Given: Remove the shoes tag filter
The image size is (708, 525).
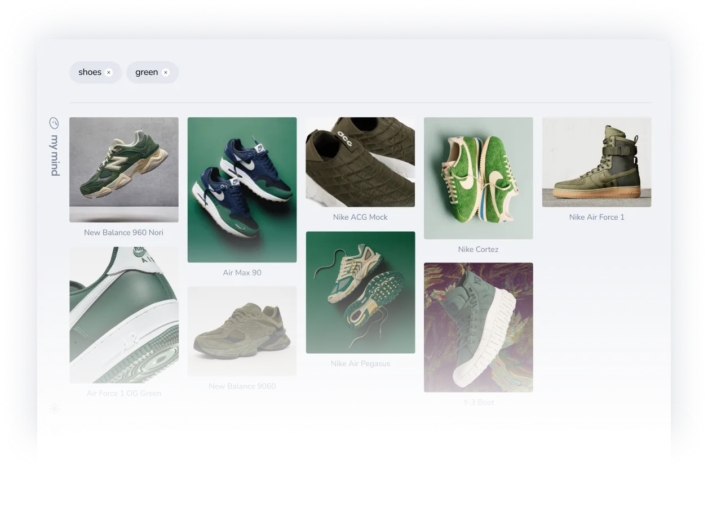Looking at the screenshot, I should (109, 72).
